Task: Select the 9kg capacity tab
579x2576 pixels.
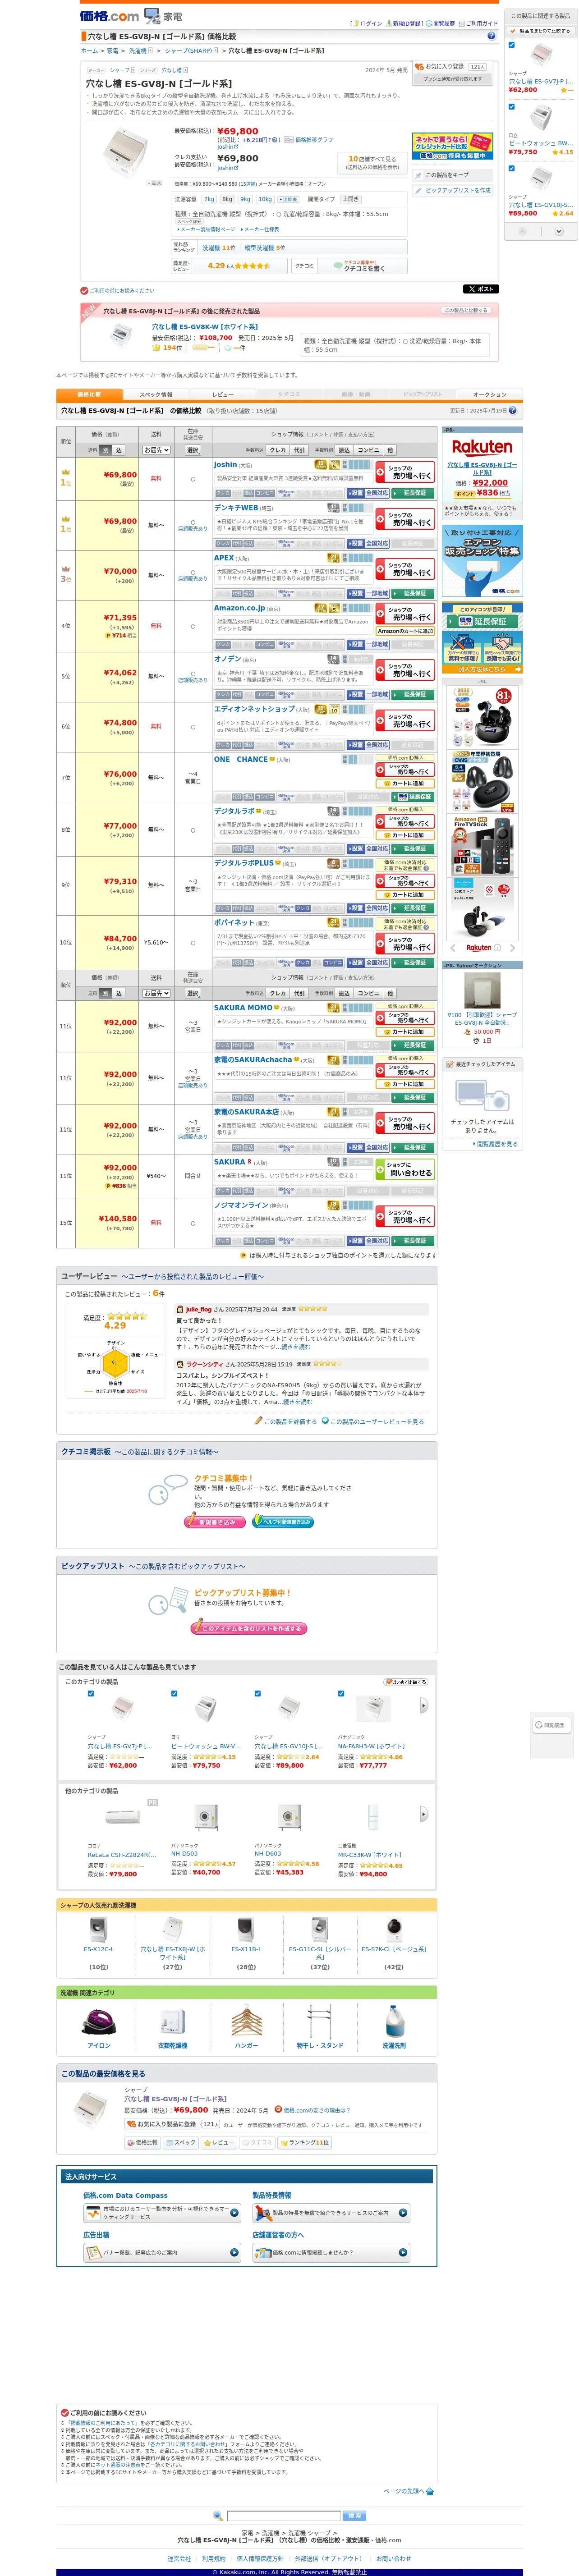Action: [x=245, y=199]
